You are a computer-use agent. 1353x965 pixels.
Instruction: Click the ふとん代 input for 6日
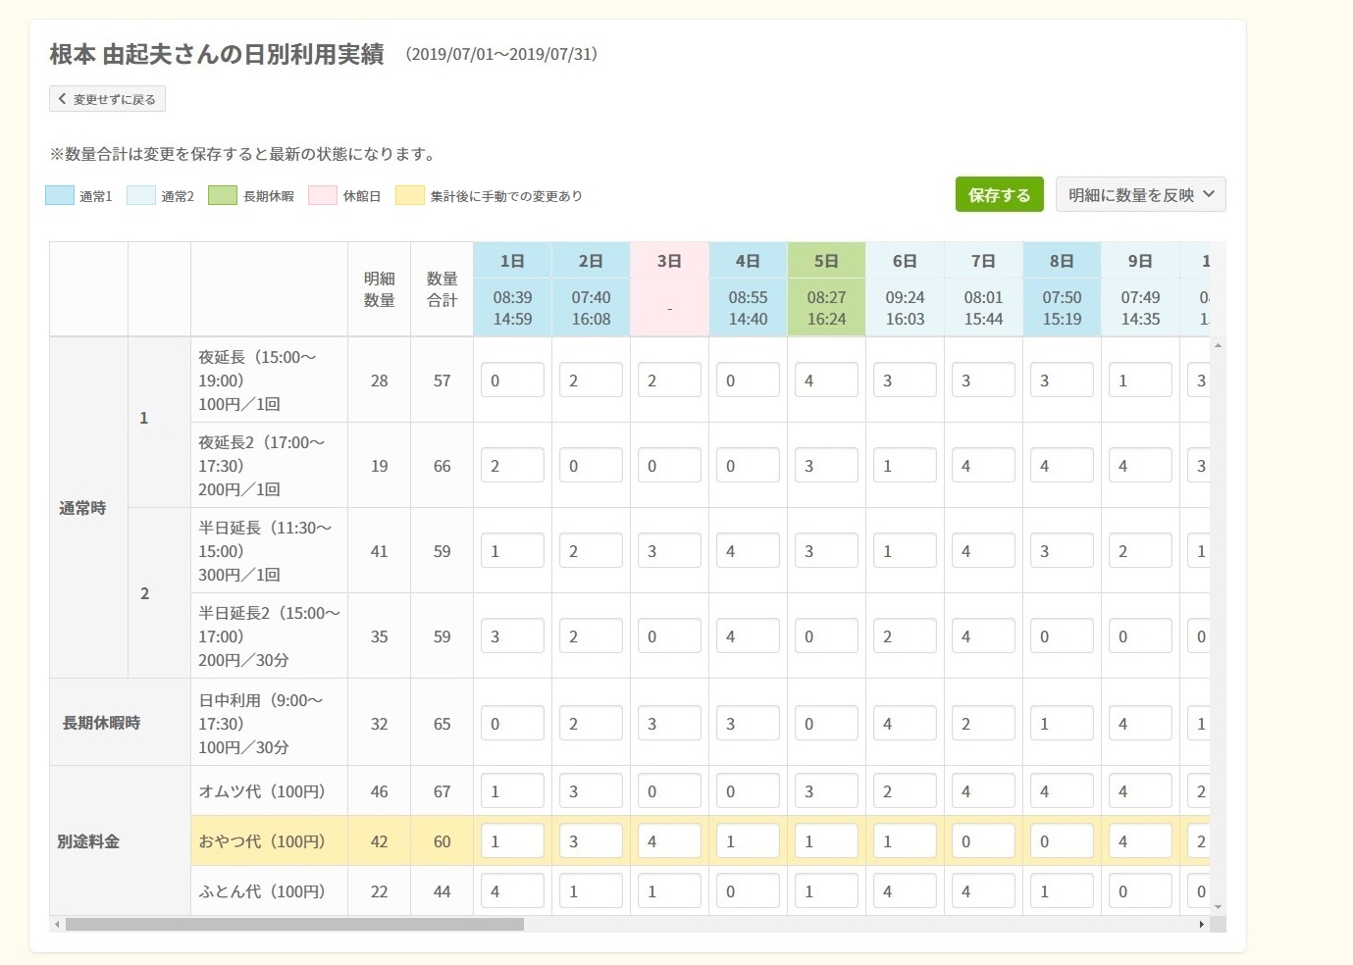coord(905,891)
